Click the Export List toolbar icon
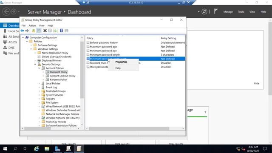 [55, 31]
